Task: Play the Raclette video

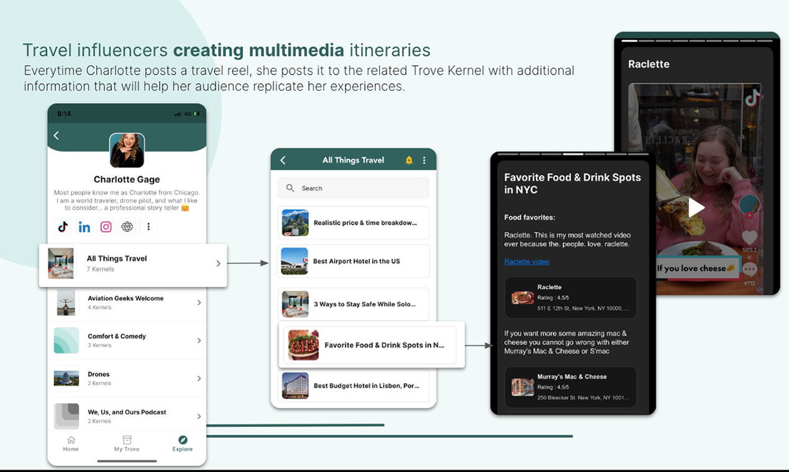Action: 696,207
